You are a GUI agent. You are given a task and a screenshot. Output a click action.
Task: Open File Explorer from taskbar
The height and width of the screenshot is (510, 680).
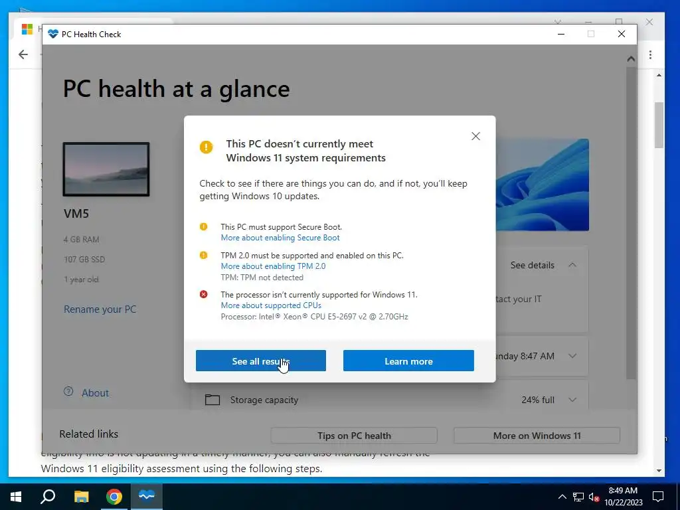(81, 497)
